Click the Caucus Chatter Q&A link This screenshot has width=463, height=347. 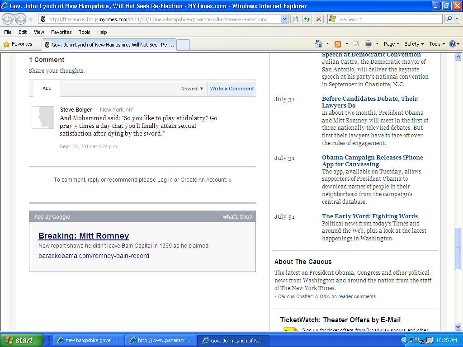pyautogui.click(x=327, y=296)
